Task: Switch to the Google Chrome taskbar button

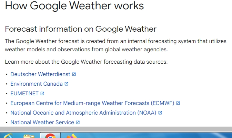Action: click(50, 136)
